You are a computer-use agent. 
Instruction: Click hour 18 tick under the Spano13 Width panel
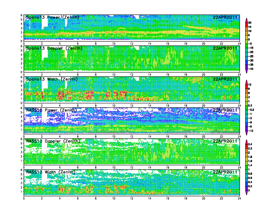pyautogui.click(x=185, y=105)
